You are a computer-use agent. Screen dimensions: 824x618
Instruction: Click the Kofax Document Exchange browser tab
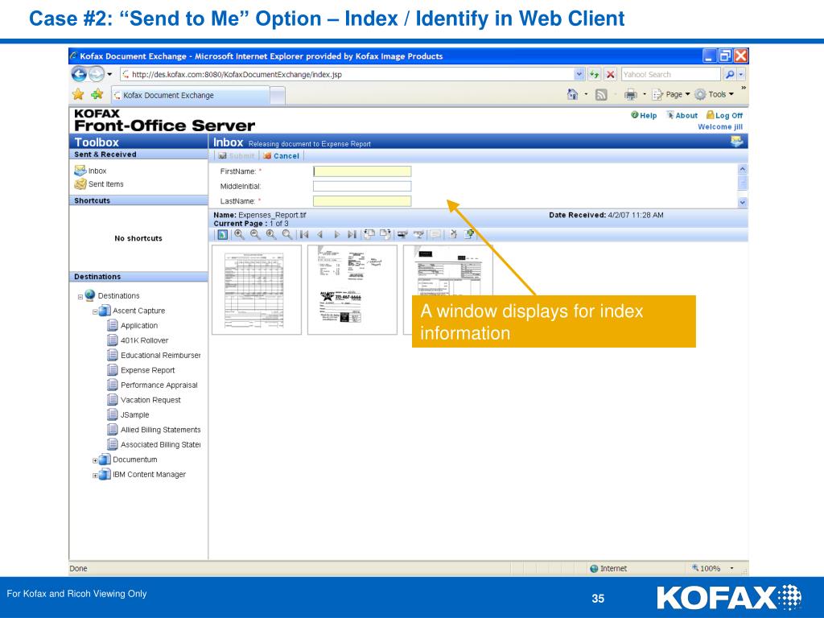[190, 96]
